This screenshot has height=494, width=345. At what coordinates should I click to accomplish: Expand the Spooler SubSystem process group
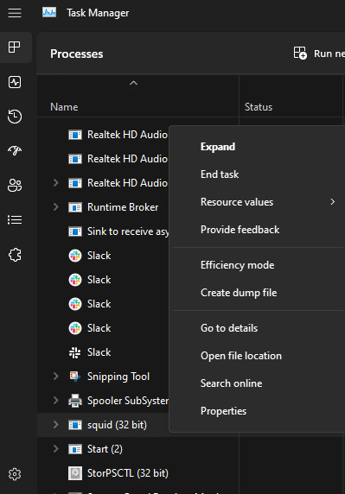[56, 401]
